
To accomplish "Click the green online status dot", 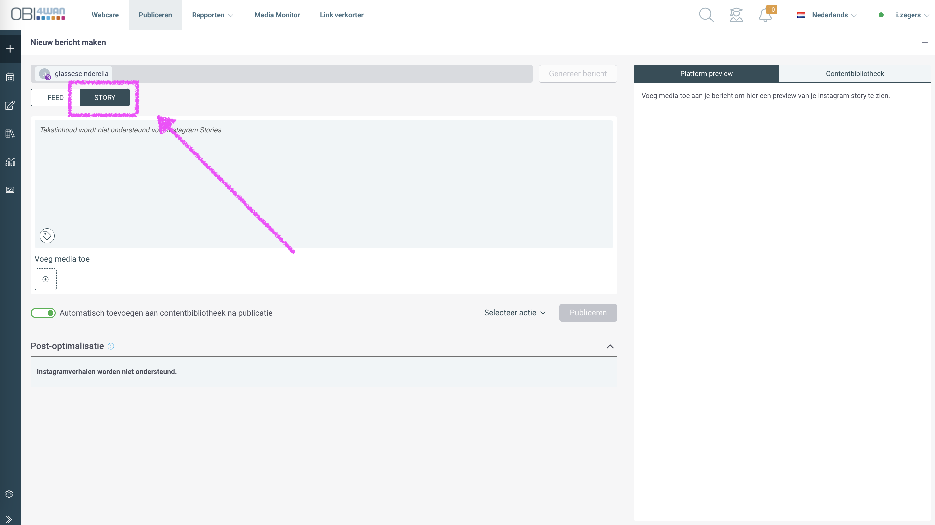I will tap(881, 15).
